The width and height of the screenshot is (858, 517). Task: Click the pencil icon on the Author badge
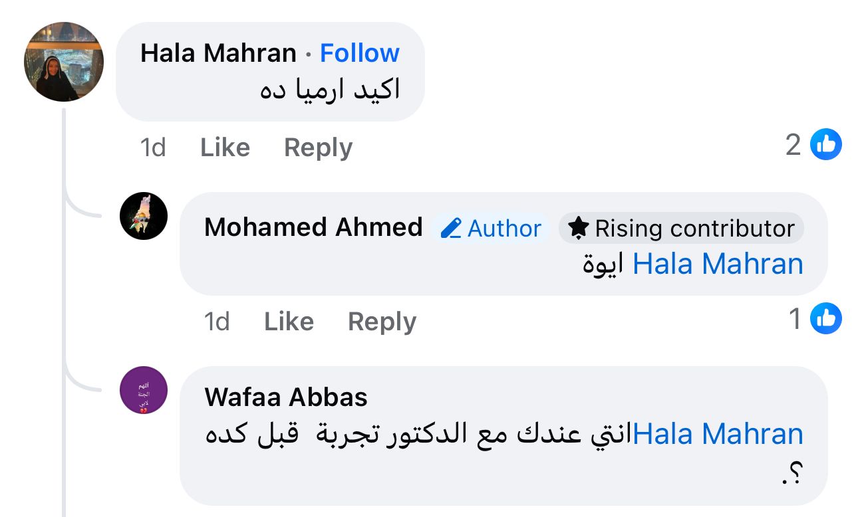click(451, 229)
